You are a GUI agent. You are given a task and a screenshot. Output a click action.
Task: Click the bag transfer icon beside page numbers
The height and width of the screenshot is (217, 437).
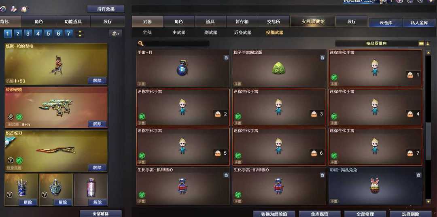[x=115, y=34]
